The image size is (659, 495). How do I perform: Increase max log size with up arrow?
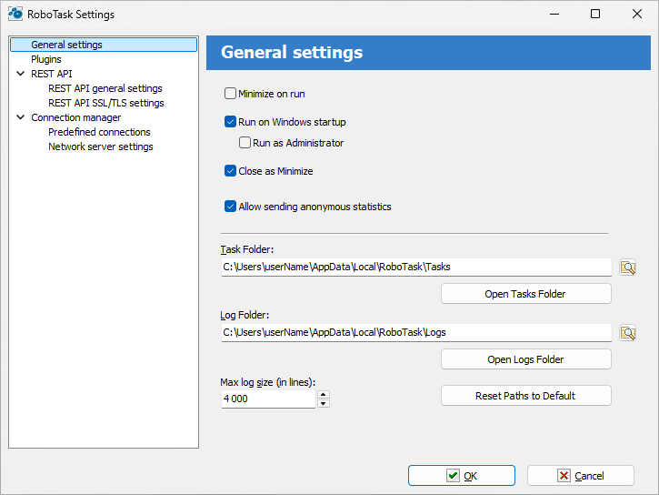[323, 395]
